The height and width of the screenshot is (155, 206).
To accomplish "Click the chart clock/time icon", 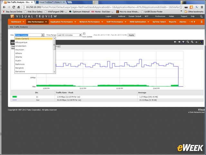I will coord(183,42).
